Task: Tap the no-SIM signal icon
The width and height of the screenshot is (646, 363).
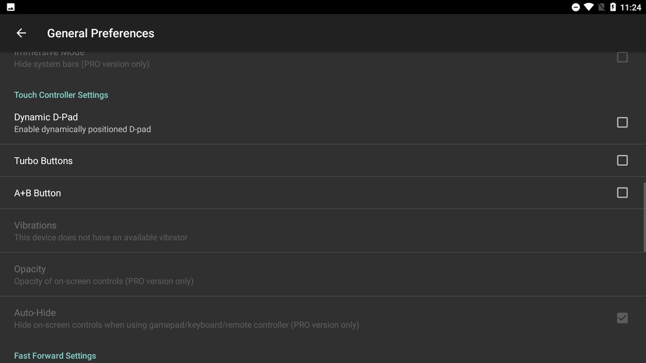Action: (x=601, y=7)
